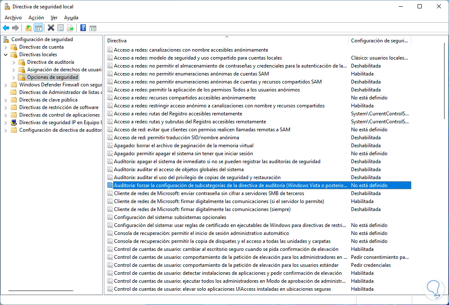Open Help with the question mark icon
The width and height of the screenshot is (449, 305).
83,28
